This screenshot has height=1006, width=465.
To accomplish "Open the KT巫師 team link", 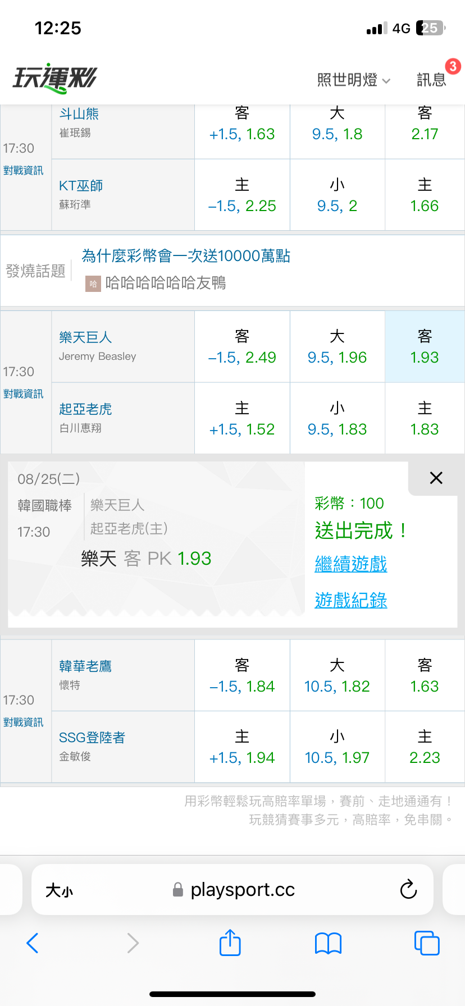I will (81, 186).
